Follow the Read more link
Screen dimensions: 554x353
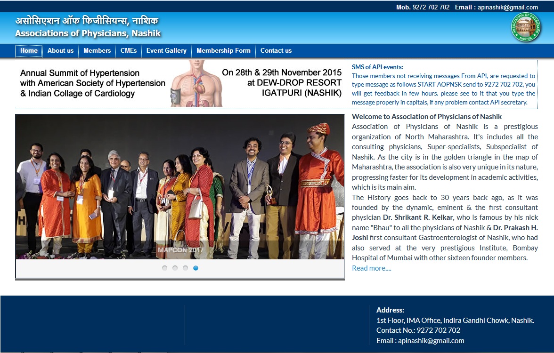pos(371,268)
